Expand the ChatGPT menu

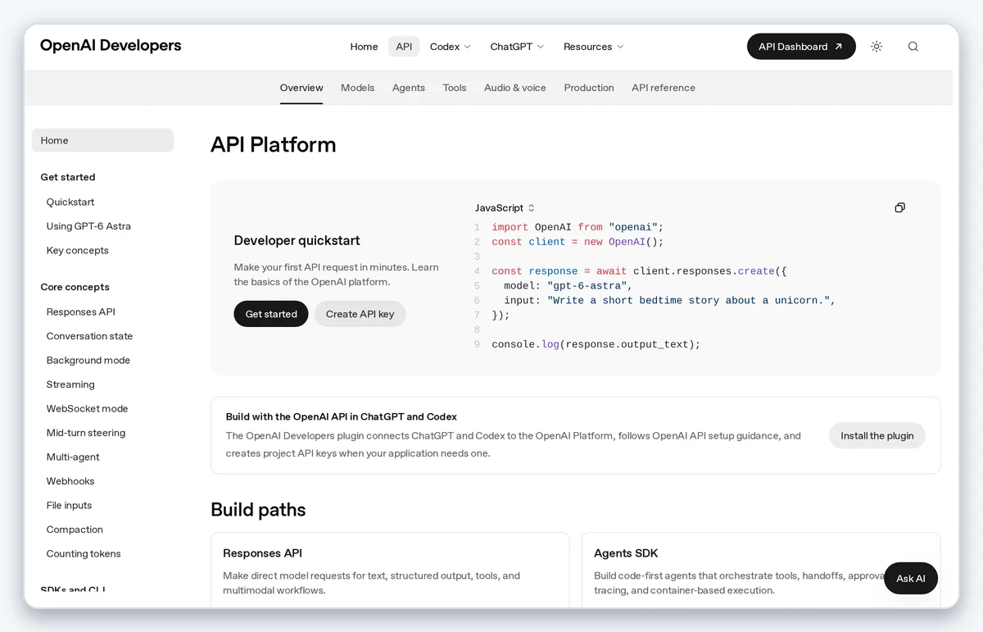point(517,47)
